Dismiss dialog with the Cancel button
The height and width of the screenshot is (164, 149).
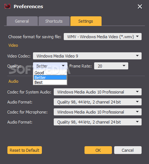pos(128,150)
